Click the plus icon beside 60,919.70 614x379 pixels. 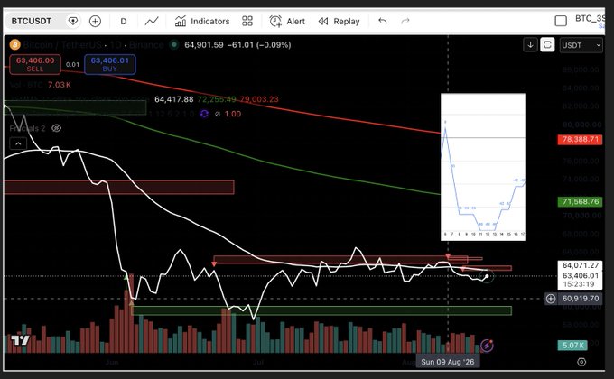click(x=551, y=299)
